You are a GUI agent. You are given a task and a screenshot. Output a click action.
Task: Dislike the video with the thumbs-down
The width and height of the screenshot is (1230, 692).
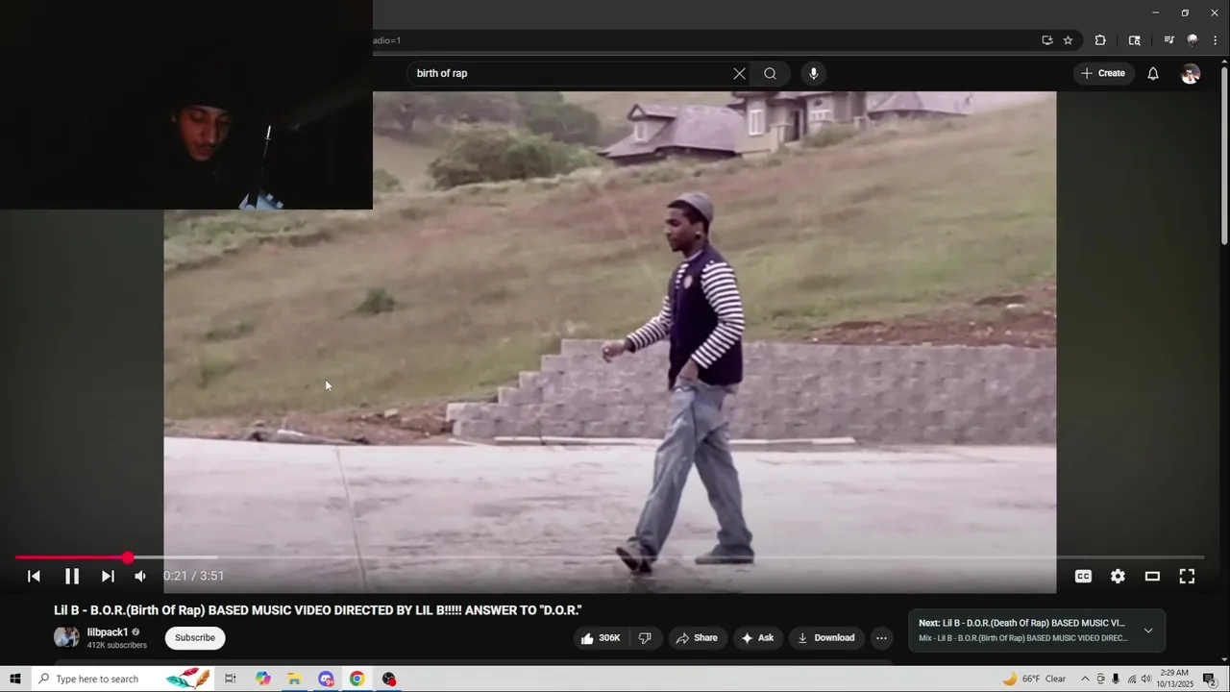tap(646, 638)
